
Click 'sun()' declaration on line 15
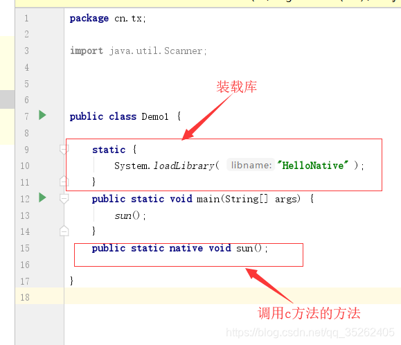point(249,248)
